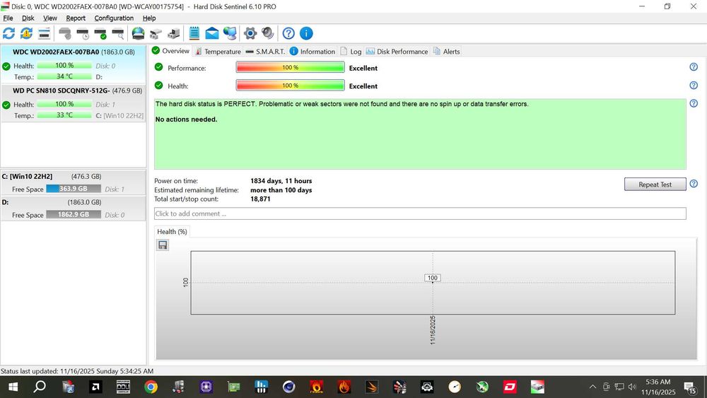Open the notification center icon

tap(690, 387)
